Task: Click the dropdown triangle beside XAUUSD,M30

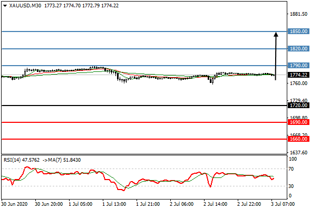Action: click(x=5, y=6)
